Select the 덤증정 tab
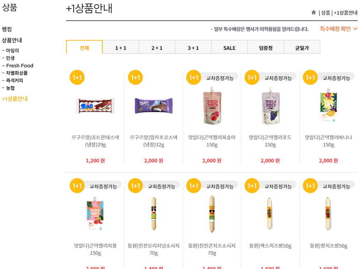 pos(266,48)
